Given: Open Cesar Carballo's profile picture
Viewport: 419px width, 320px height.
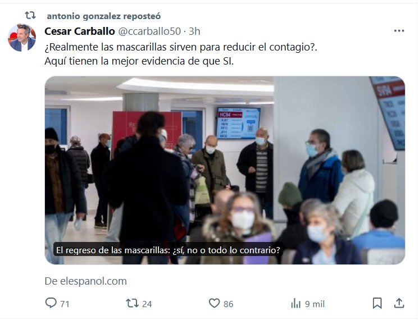Looking at the screenshot, I should 22,38.
